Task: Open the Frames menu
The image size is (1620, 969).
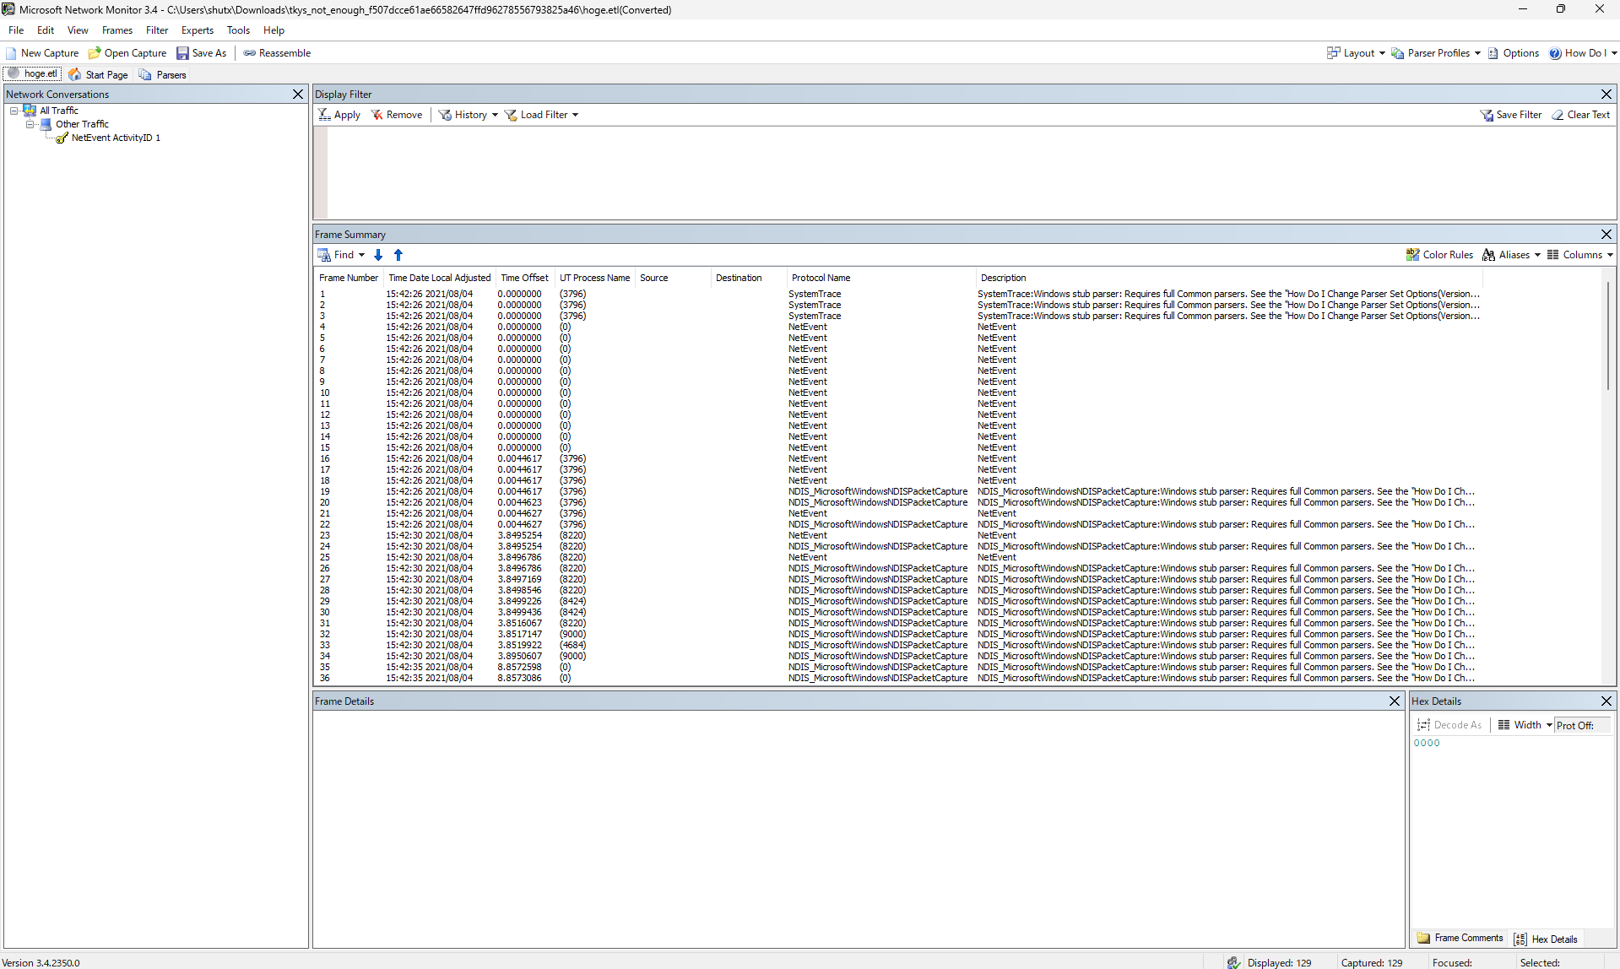Action: [x=117, y=30]
